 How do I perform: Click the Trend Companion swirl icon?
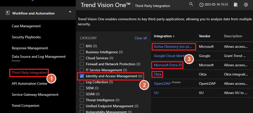pyautogui.click(x=246, y=4)
